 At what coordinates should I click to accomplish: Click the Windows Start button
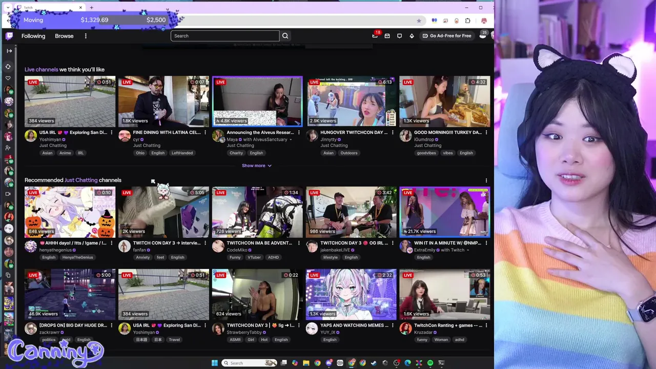click(215, 363)
